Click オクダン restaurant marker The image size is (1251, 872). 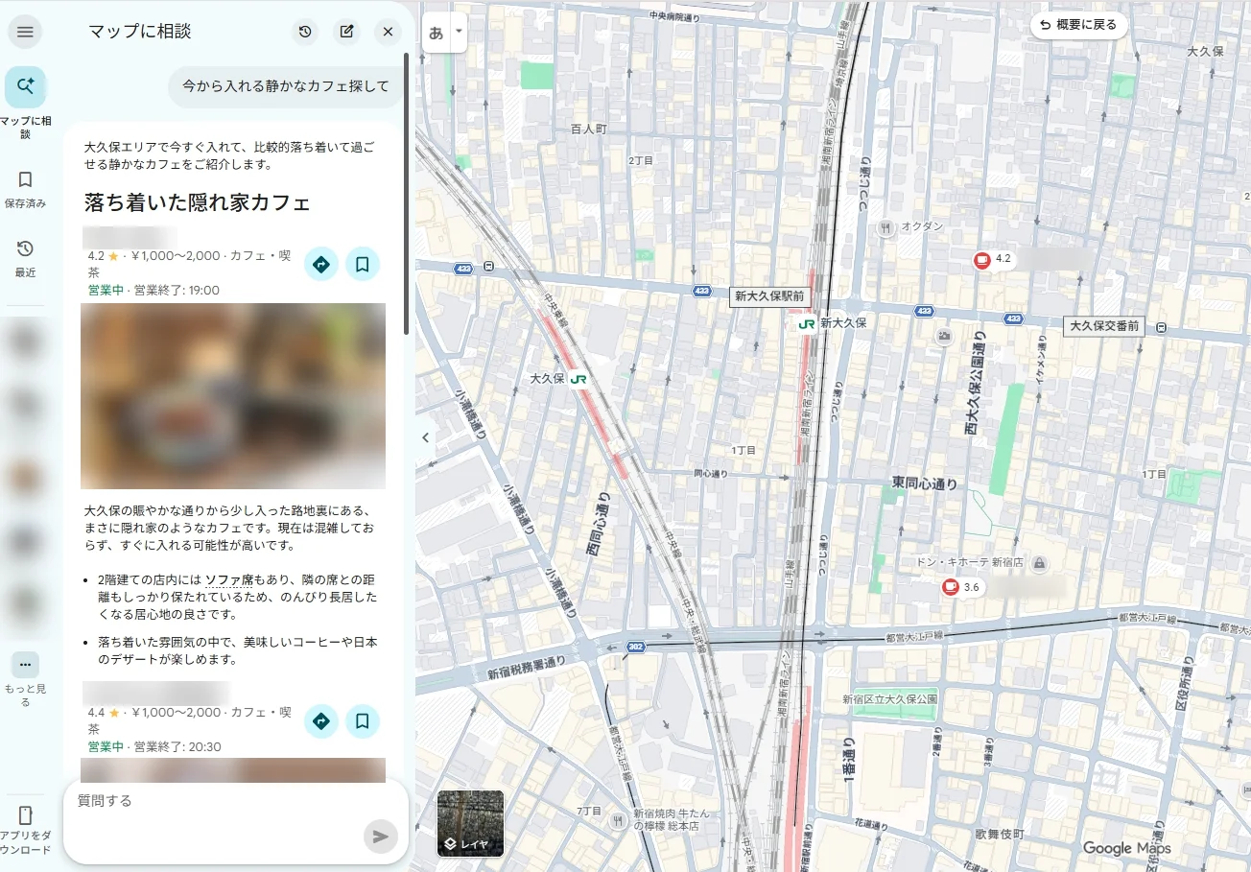click(885, 227)
